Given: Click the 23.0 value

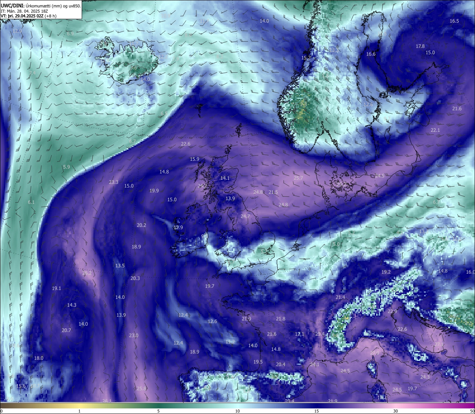Looking at the screenshot, I should click(134, 336).
